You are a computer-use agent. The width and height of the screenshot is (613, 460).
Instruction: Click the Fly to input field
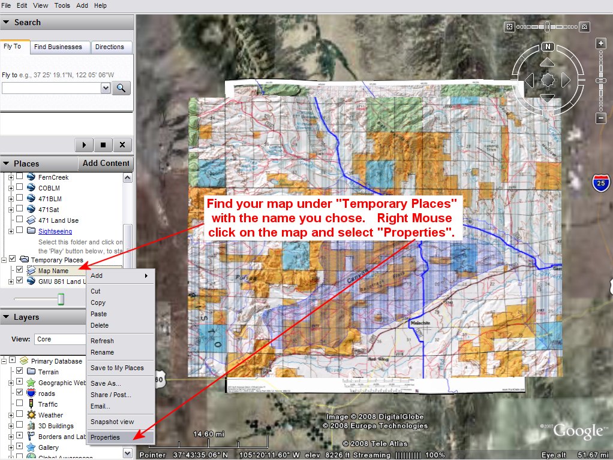click(52, 88)
